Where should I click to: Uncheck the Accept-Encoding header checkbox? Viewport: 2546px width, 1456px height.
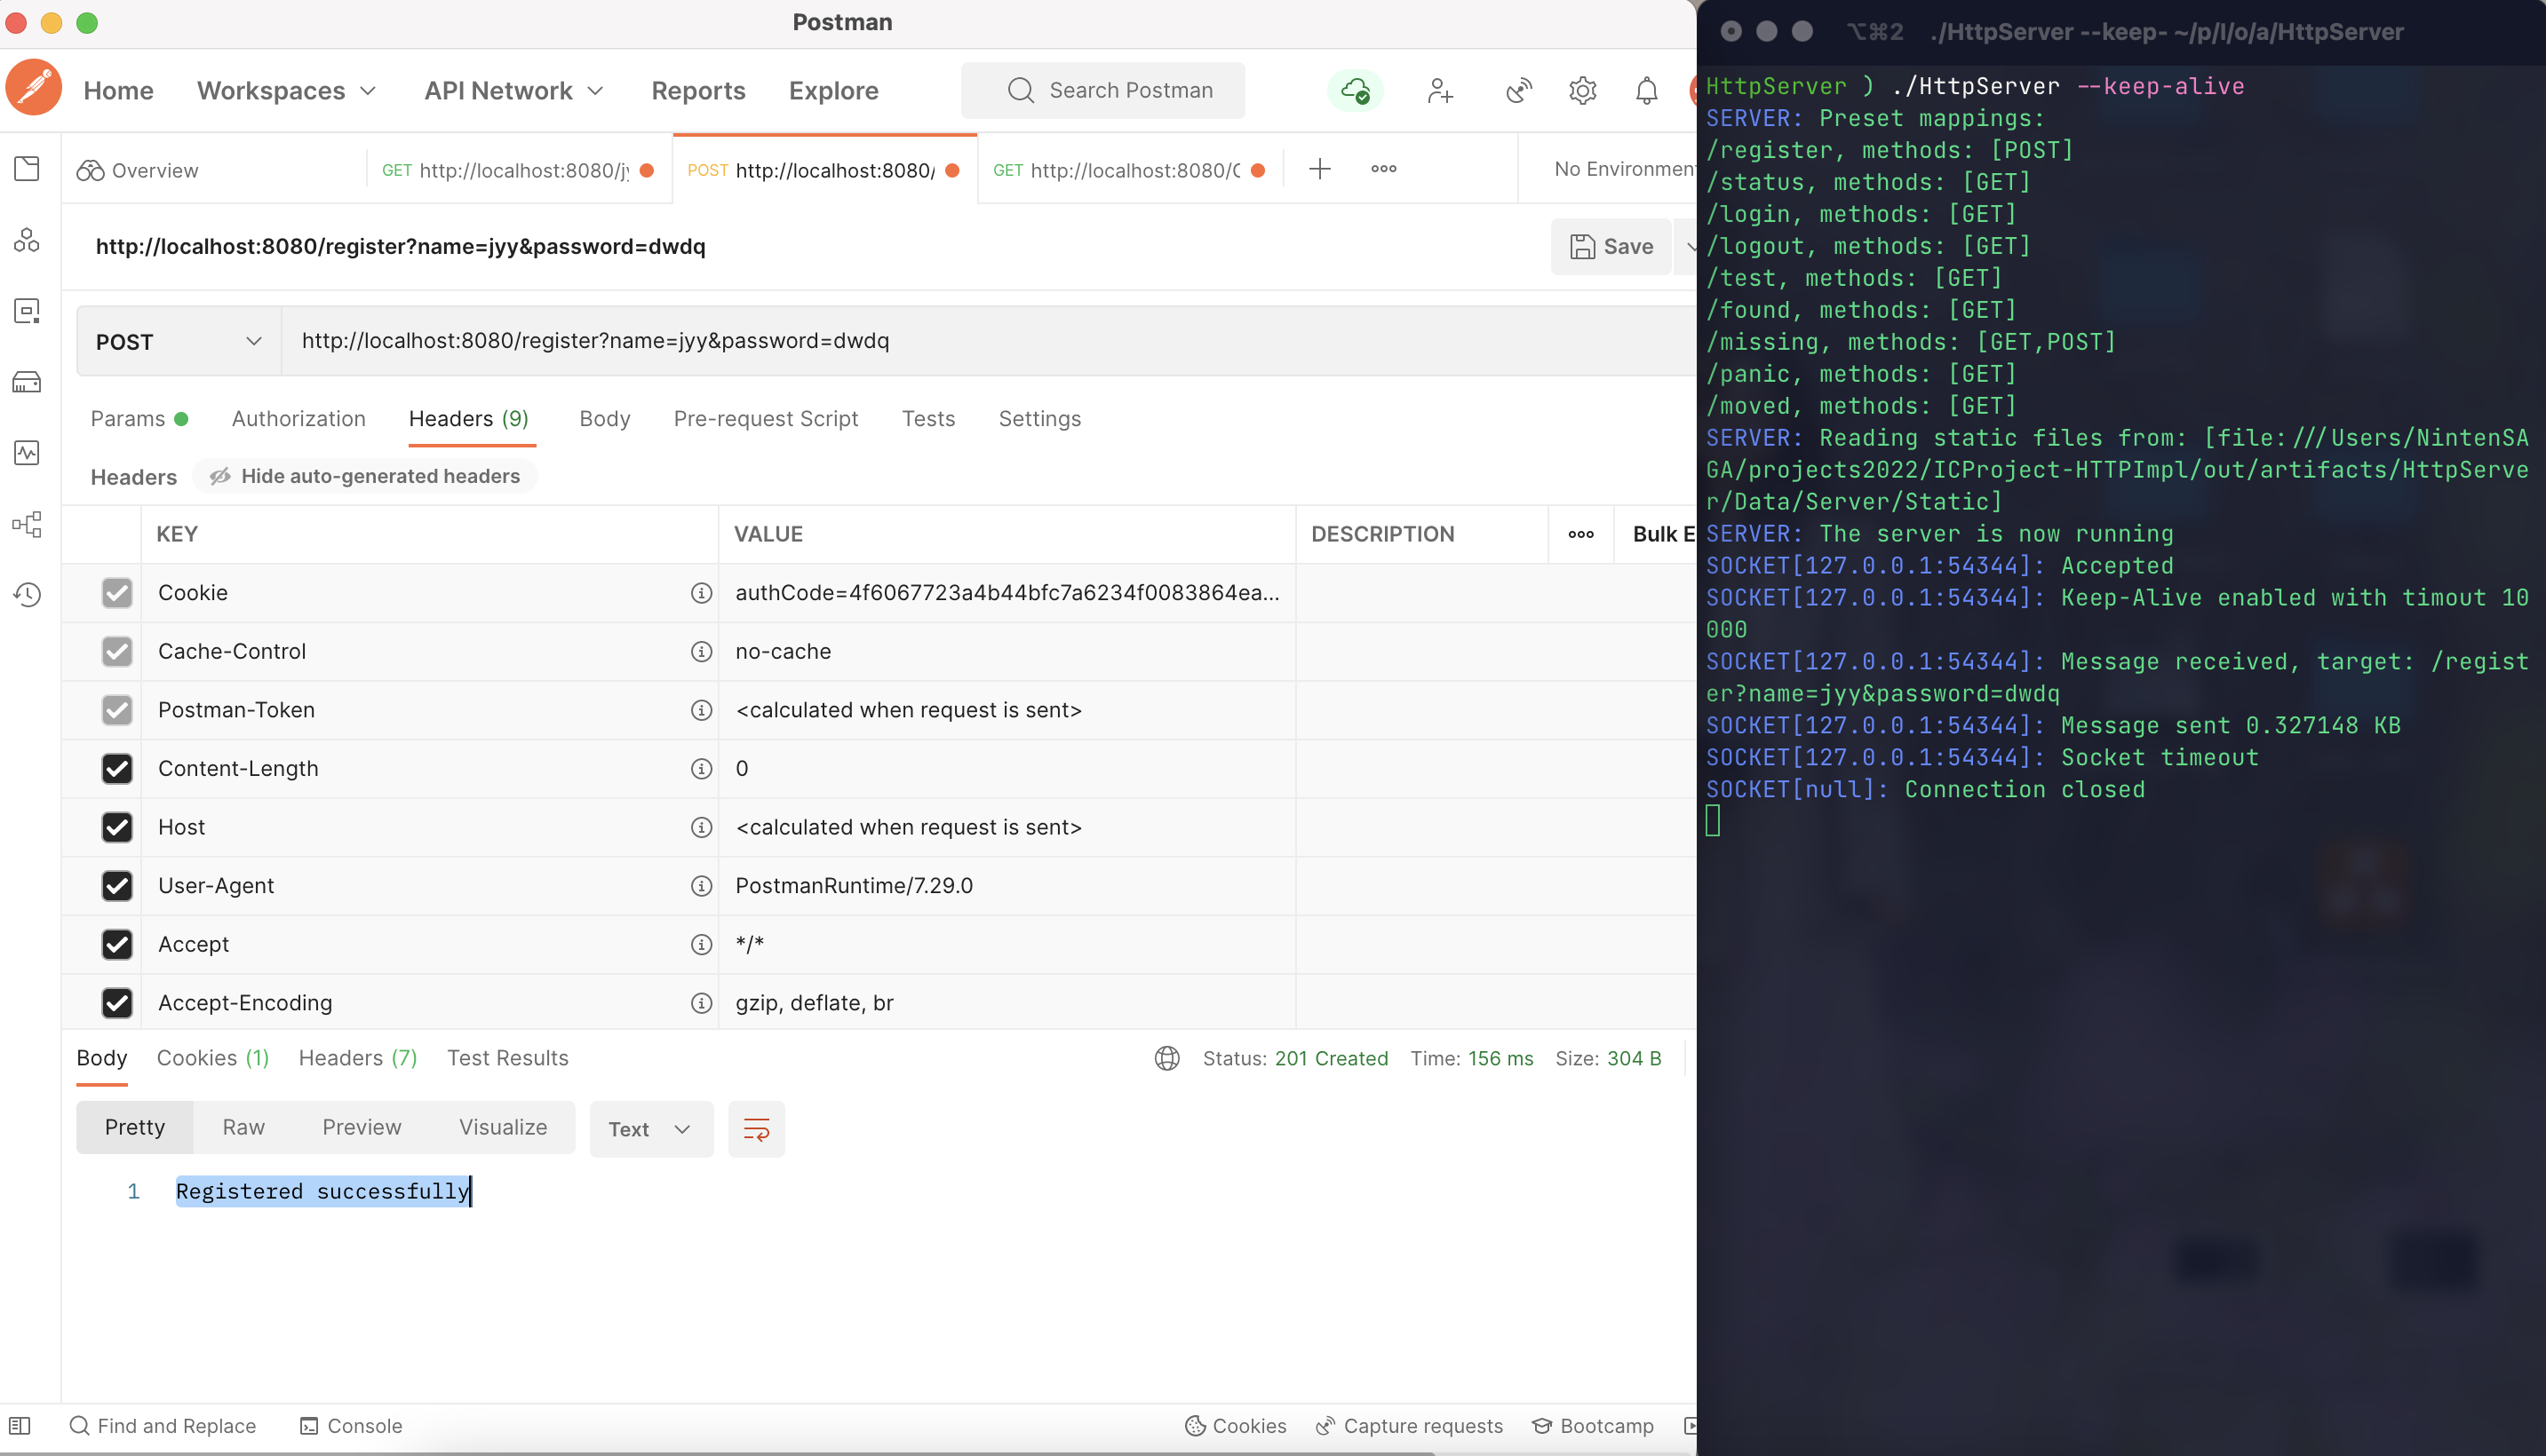point(117,1003)
